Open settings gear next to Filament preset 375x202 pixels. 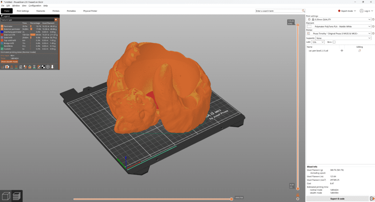[373, 26]
